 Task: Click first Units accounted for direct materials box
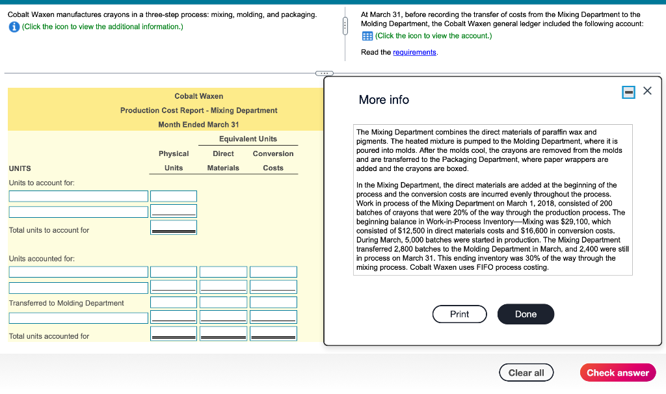click(x=224, y=272)
